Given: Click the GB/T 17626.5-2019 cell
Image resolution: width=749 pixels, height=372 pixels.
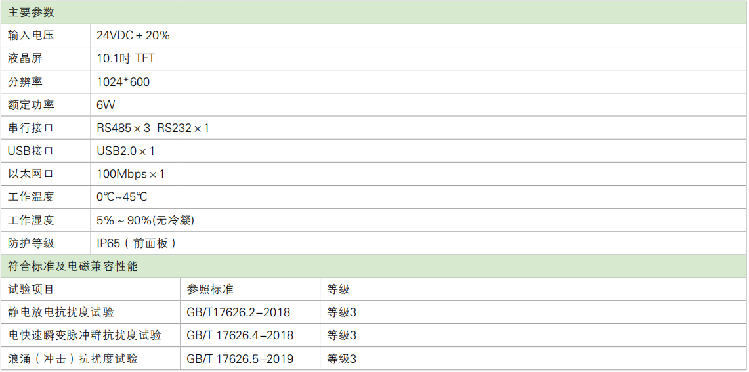Looking at the screenshot, I should (x=240, y=359).
